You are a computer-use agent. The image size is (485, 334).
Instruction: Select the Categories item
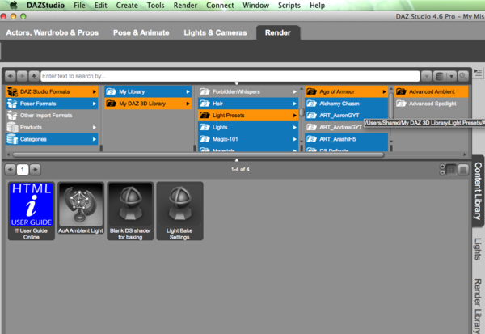pos(52,139)
